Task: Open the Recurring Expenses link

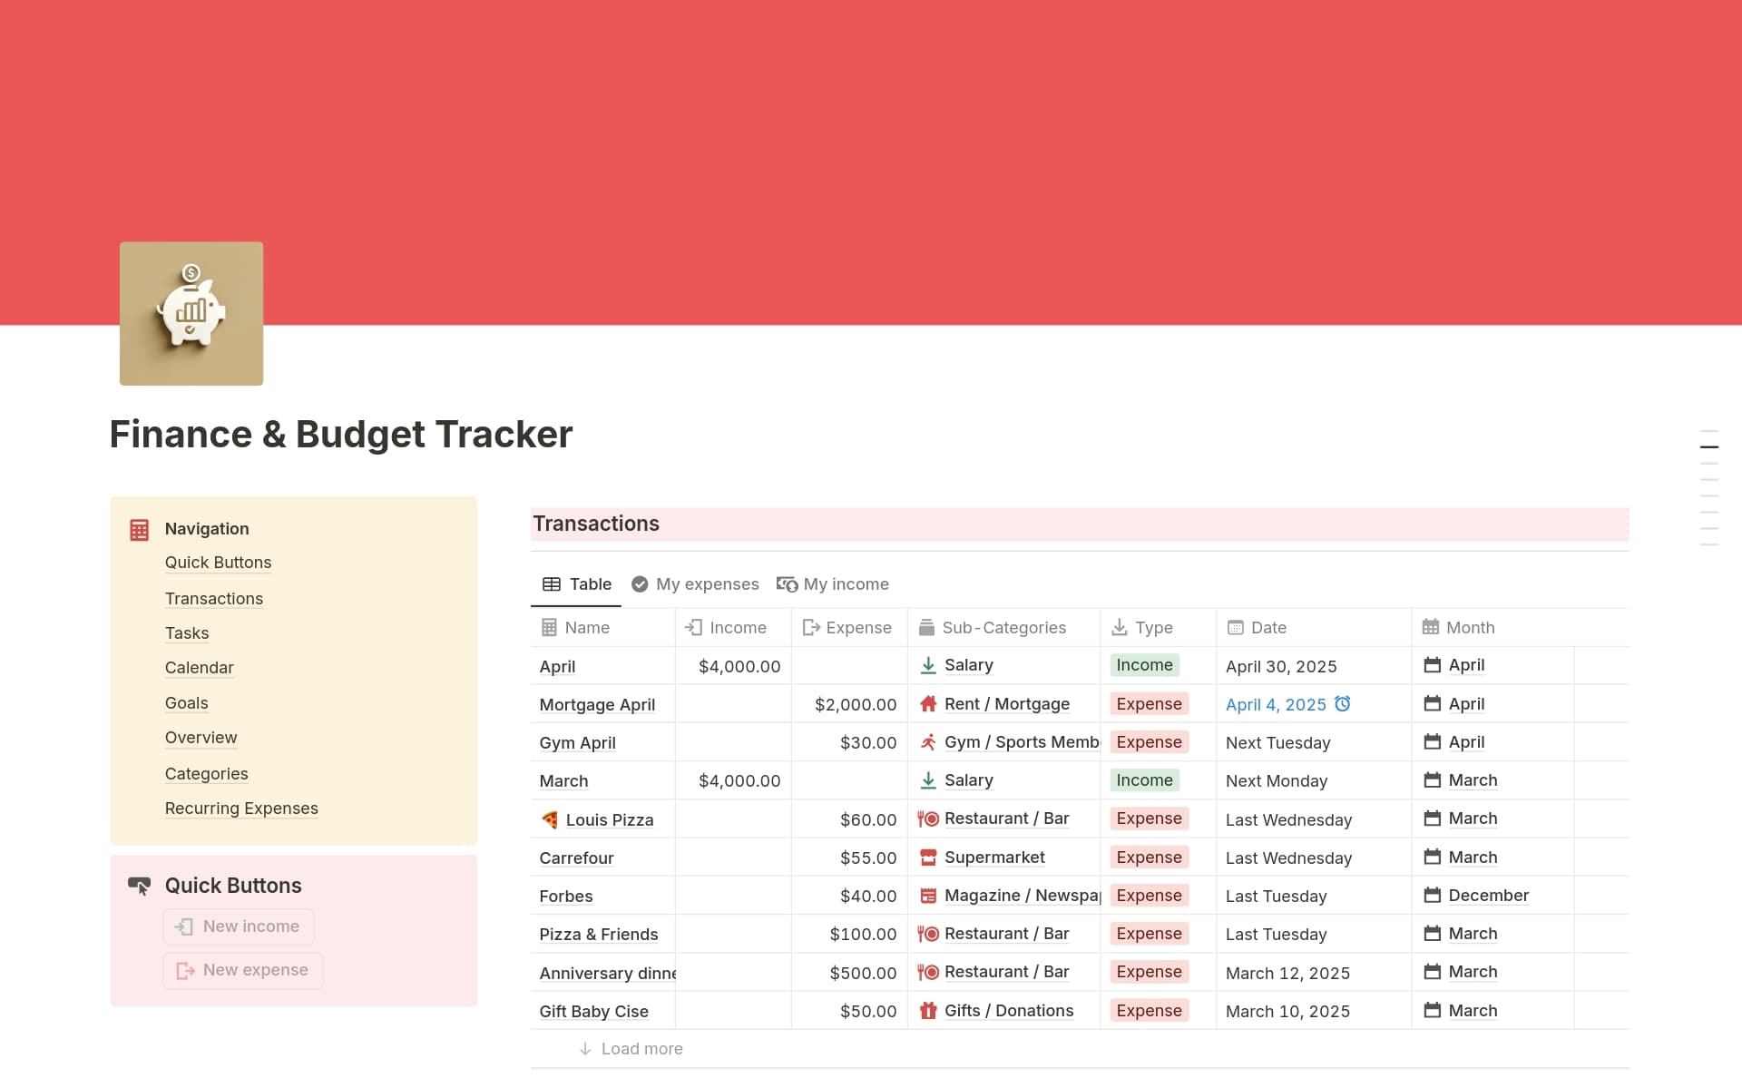Action: tap(241, 808)
